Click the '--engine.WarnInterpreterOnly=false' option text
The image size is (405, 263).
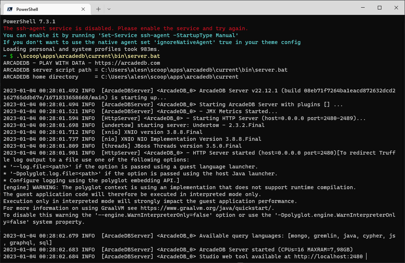[153, 215]
